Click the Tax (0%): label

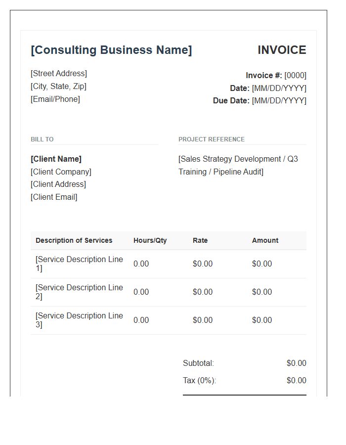[x=199, y=380]
